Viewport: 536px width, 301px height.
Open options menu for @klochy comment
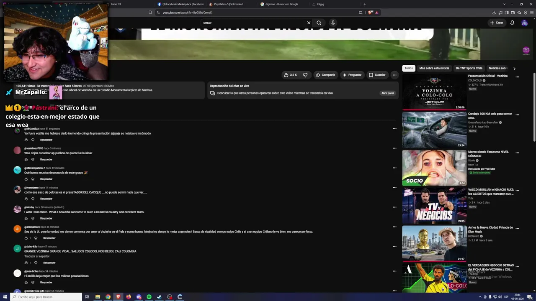click(394, 207)
